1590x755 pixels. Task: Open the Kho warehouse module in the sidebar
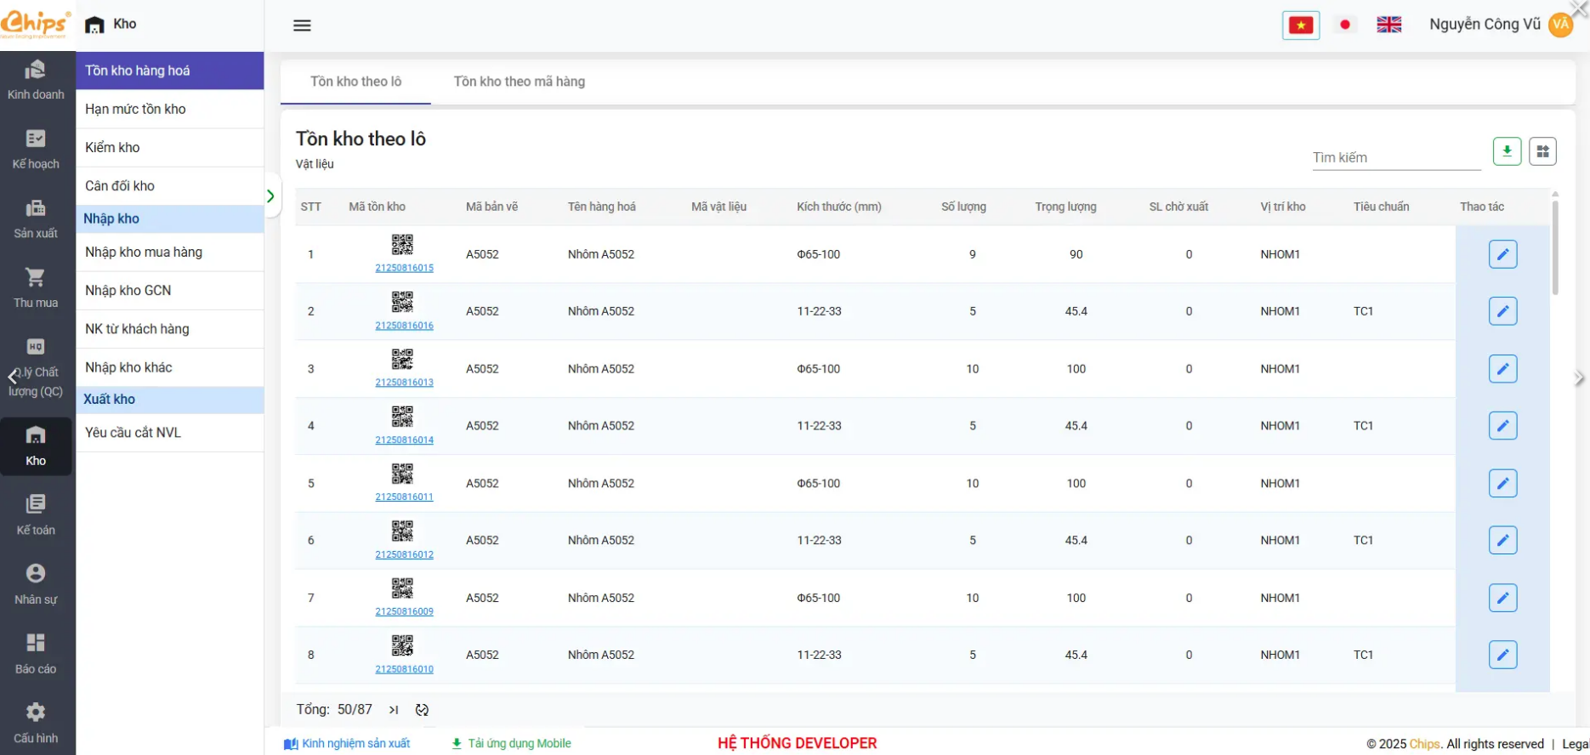[36, 446]
